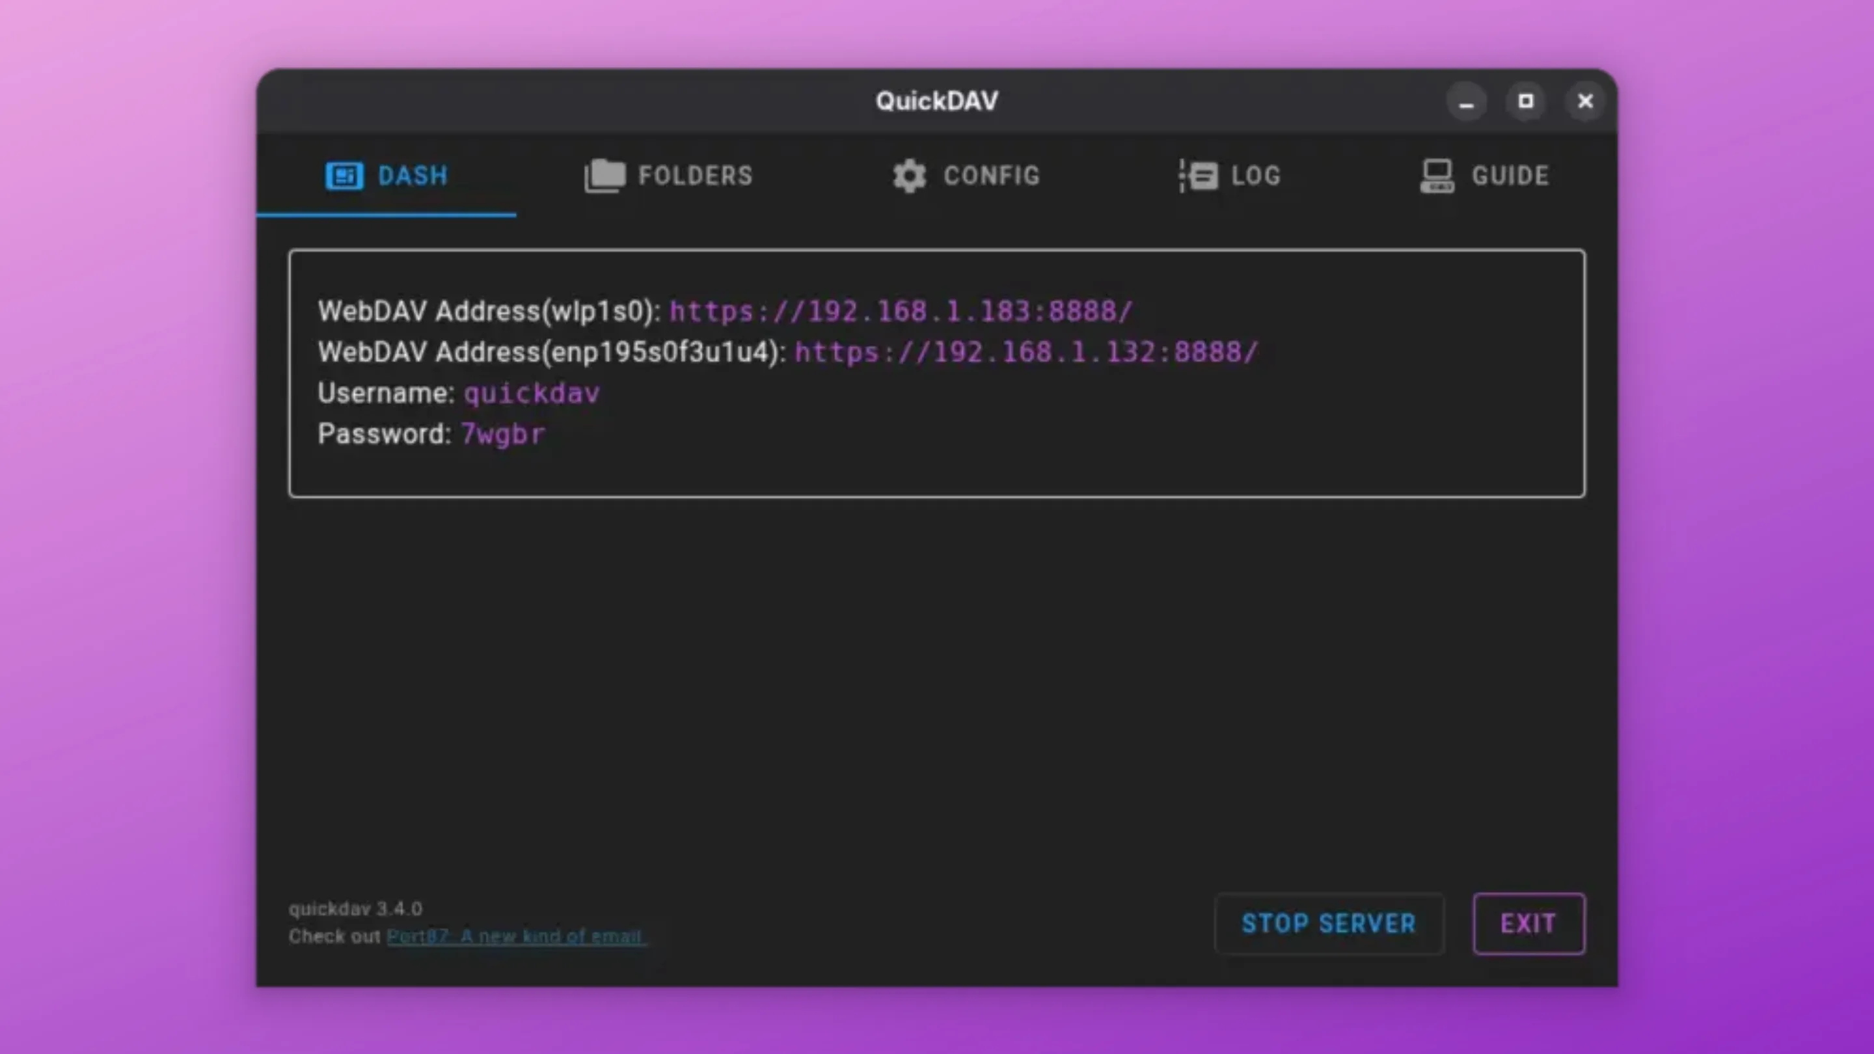Click the 'quickdav 3.4.0' version text
This screenshot has width=1874, height=1054.
coord(356,908)
